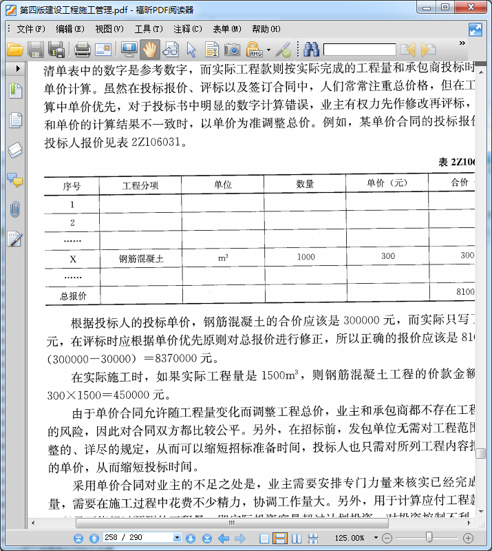Open the page number dropdown
This screenshot has height=551, width=492.
(177, 537)
